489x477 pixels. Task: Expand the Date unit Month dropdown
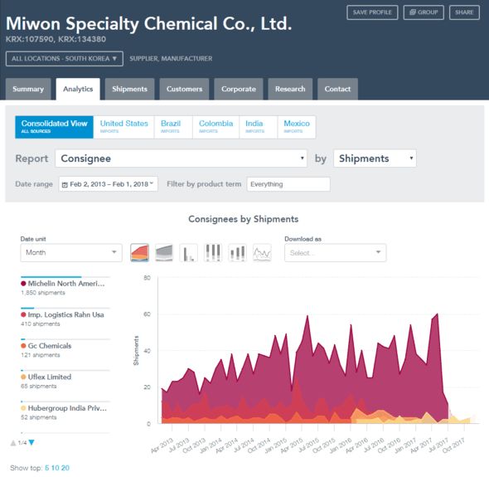[71, 252]
